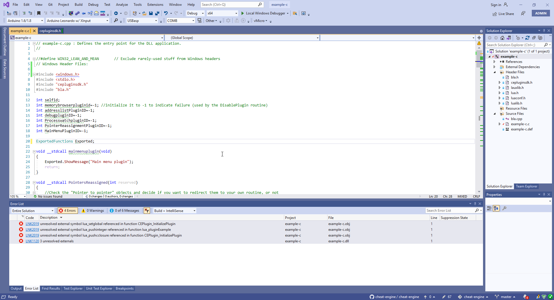Click the Search Error List field
The width and height of the screenshot is (554, 300).
coord(450,211)
